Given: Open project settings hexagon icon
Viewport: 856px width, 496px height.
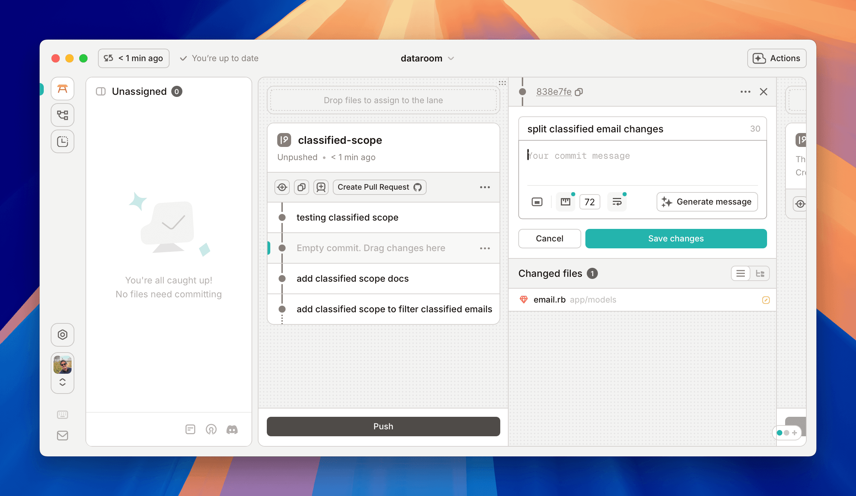Looking at the screenshot, I should coord(63,335).
